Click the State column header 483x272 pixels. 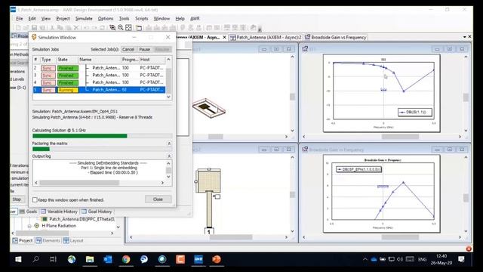pos(67,60)
